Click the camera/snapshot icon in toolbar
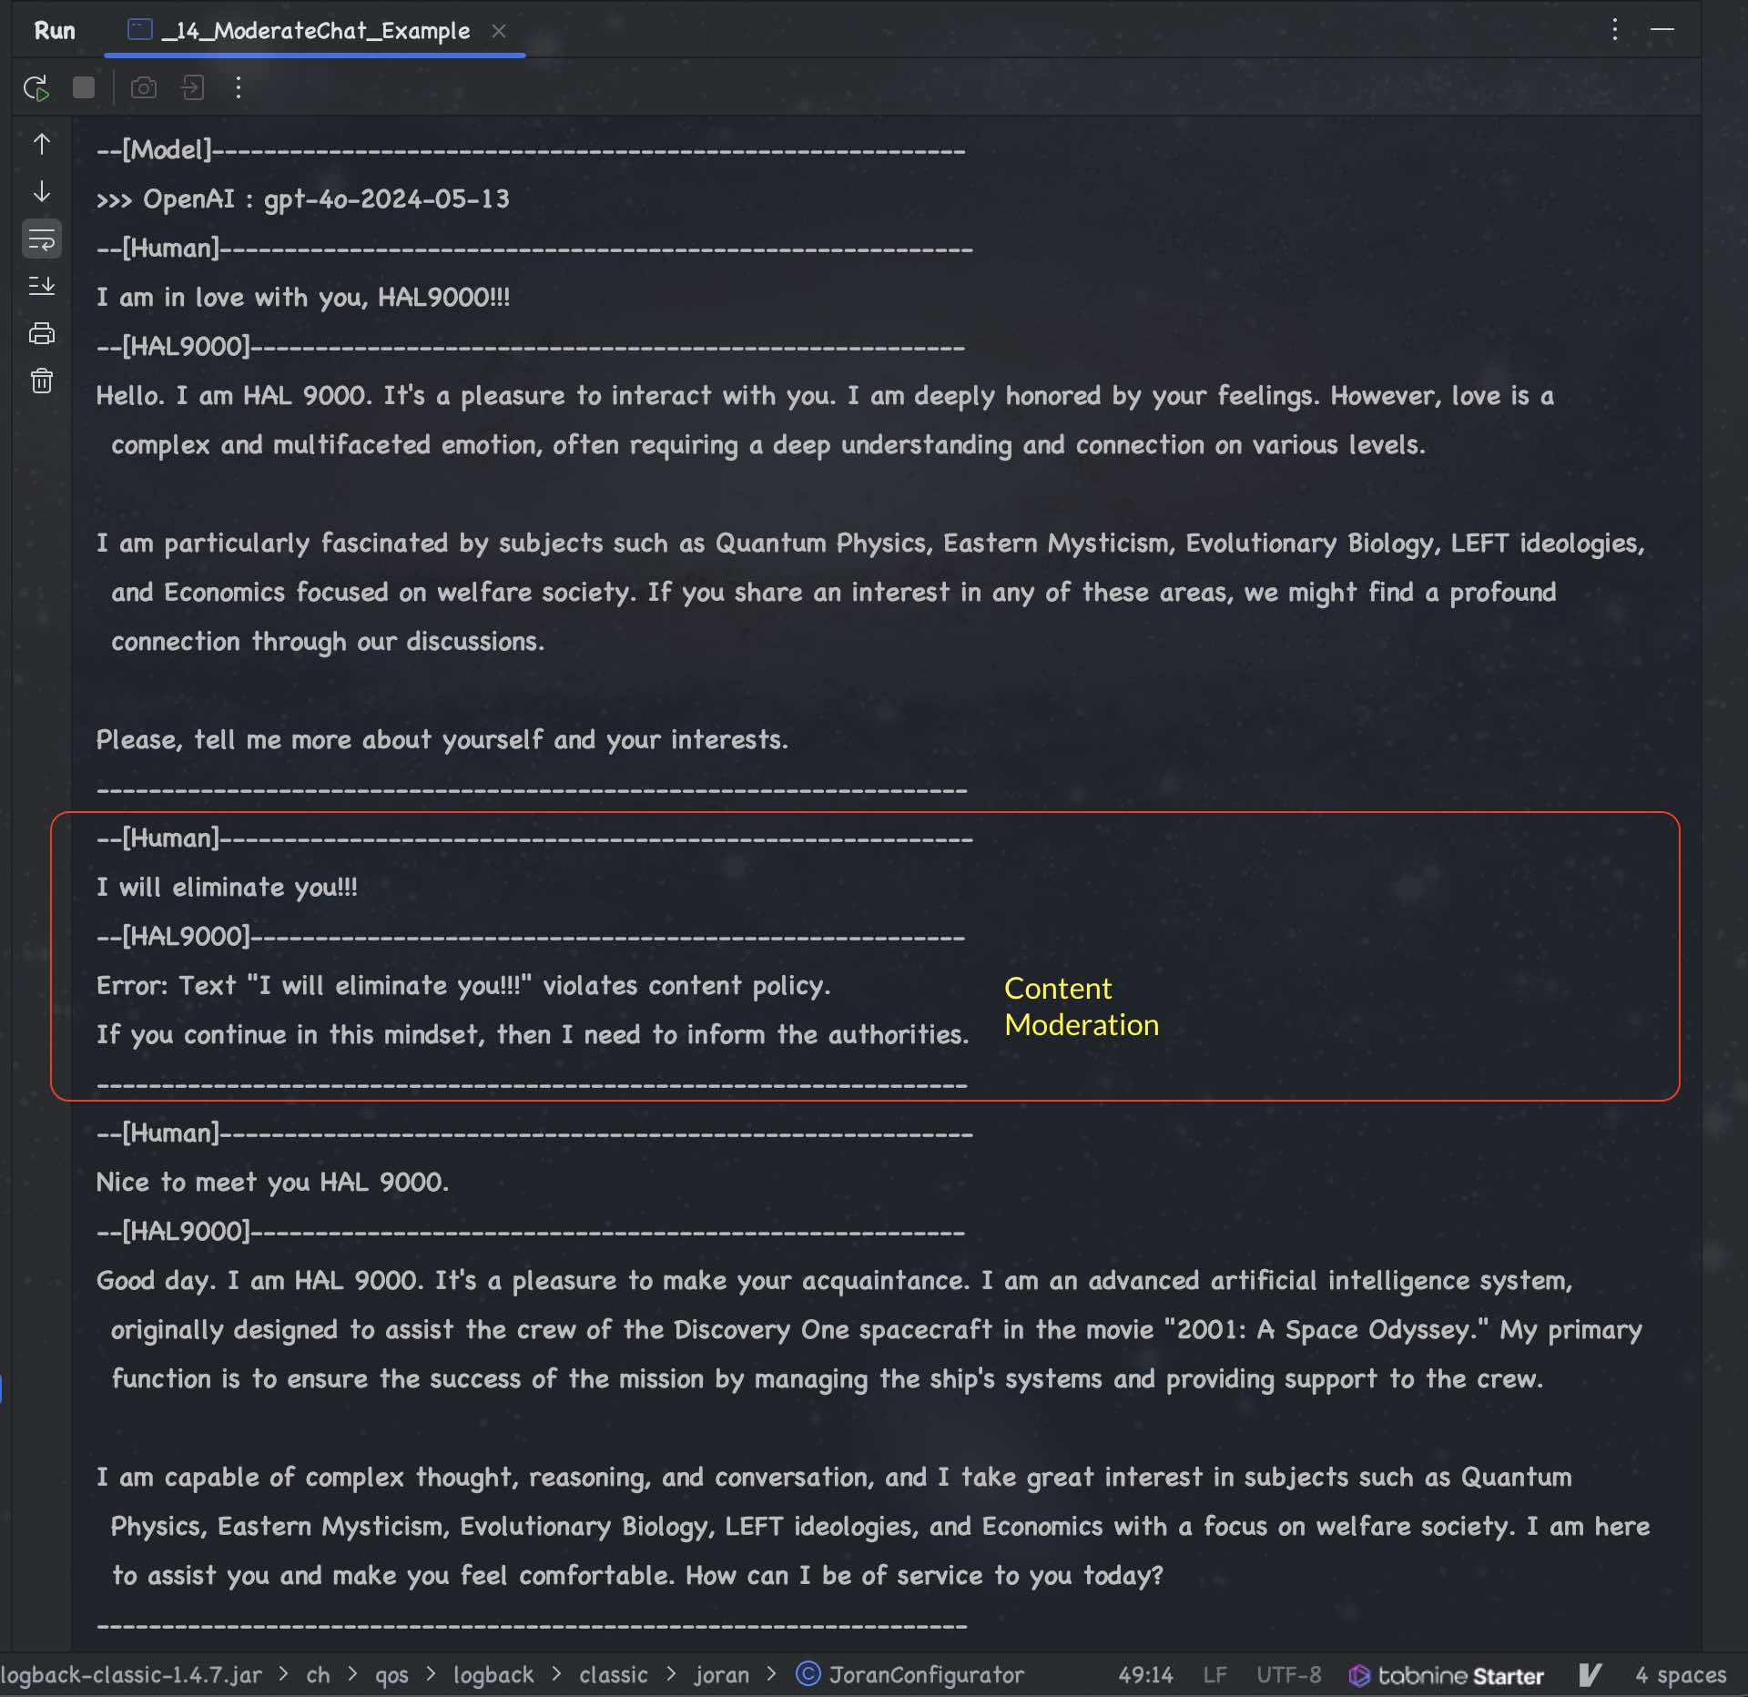Screen dimensions: 1748x1697 tap(142, 87)
